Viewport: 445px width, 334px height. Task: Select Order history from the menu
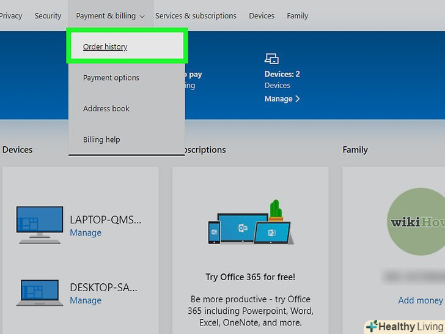pos(105,46)
